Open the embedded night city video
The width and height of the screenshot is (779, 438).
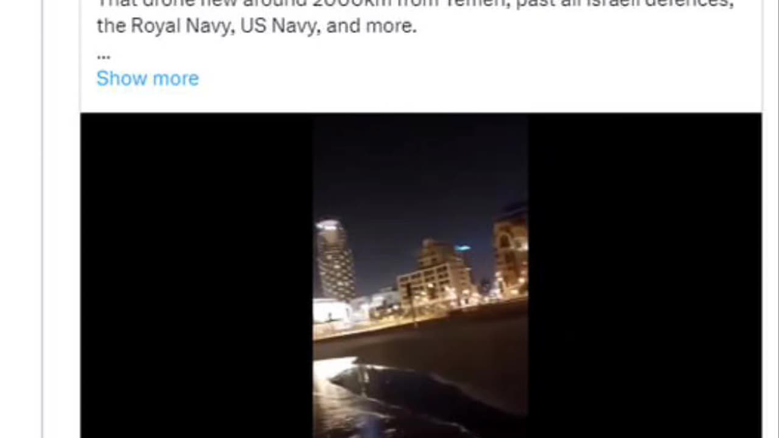point(421,276)
